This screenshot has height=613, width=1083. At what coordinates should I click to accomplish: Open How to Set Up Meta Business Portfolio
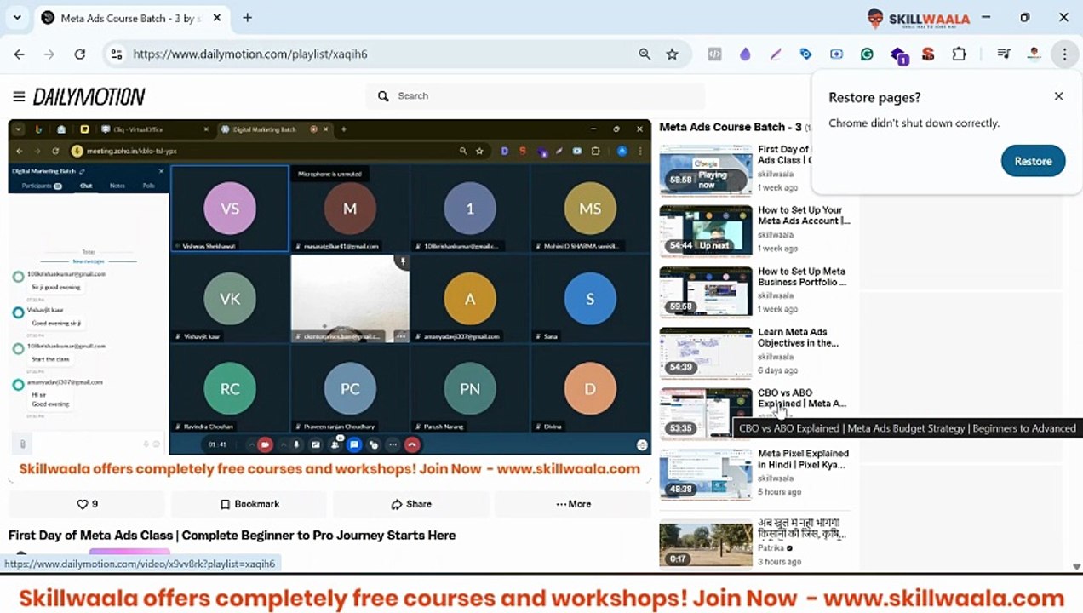click(x=804, y=277)
